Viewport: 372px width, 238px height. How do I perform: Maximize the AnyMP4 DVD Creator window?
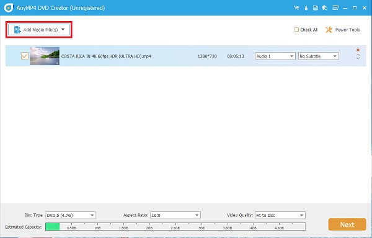pyautogui.click(x=355, y=8)
